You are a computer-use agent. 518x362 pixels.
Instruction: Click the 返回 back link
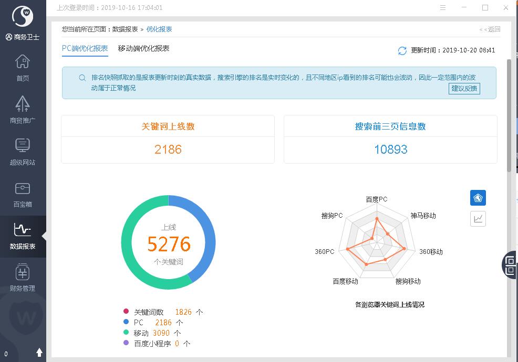(491, 29)
